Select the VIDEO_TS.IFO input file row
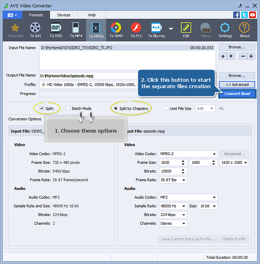 click(127, 48)
